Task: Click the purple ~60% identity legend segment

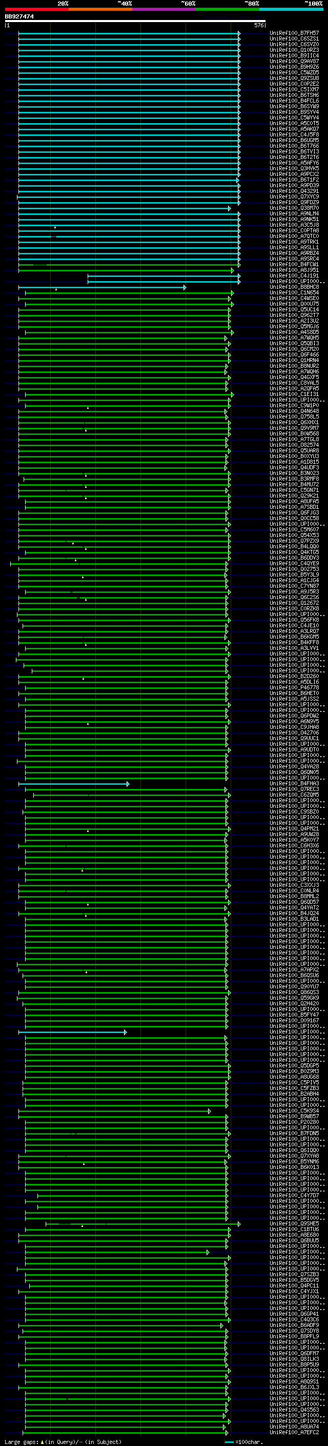Action: point(165,9)
